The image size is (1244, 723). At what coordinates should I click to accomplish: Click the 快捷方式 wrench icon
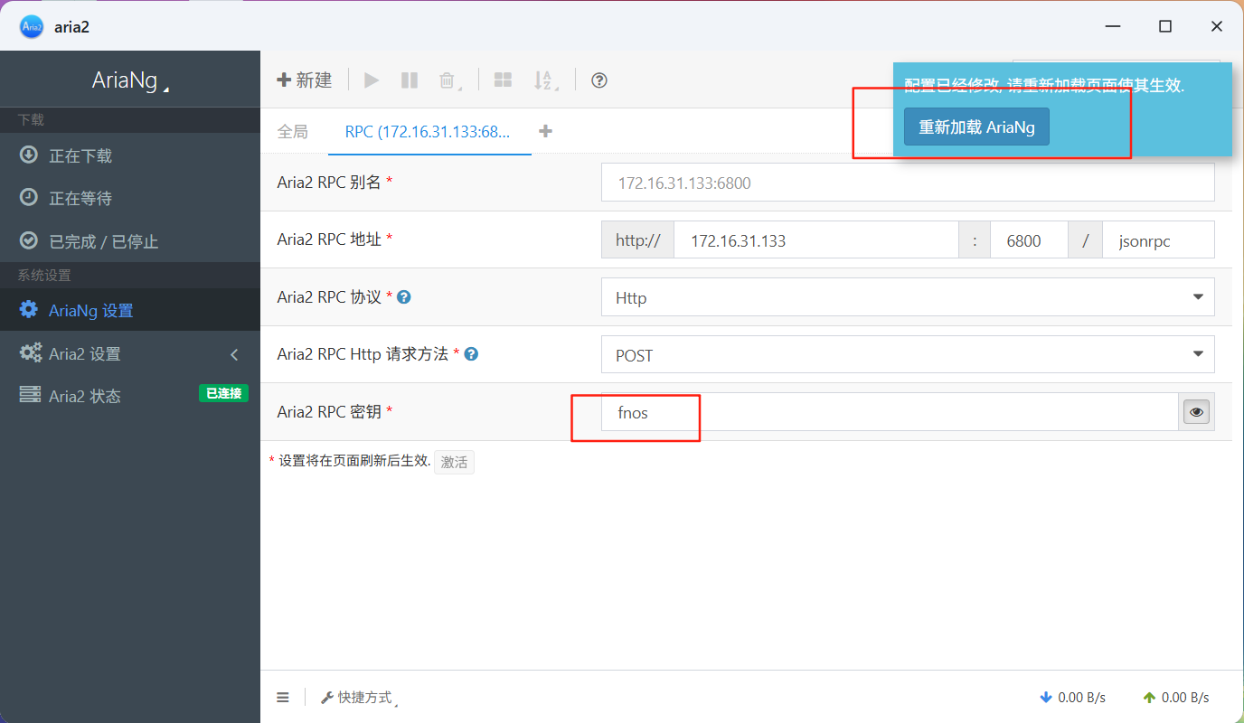[x=327, y=697]
